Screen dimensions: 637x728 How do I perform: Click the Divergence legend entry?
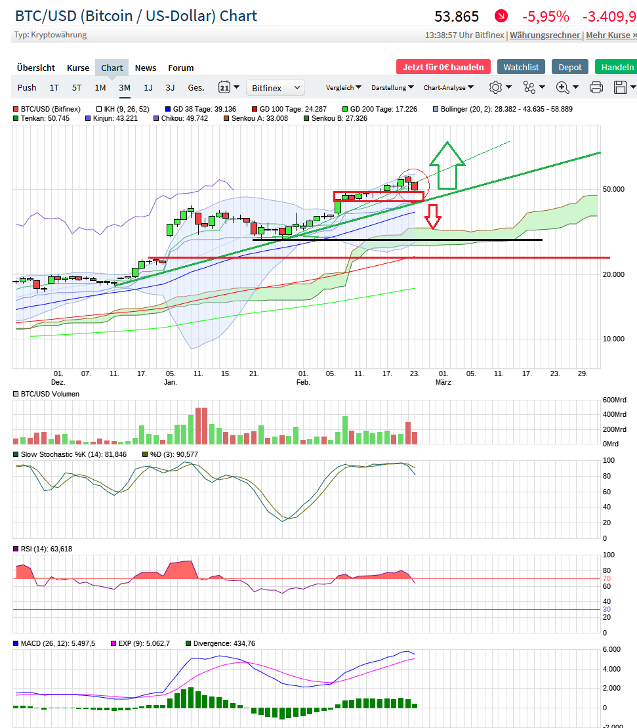pos(220,643)
